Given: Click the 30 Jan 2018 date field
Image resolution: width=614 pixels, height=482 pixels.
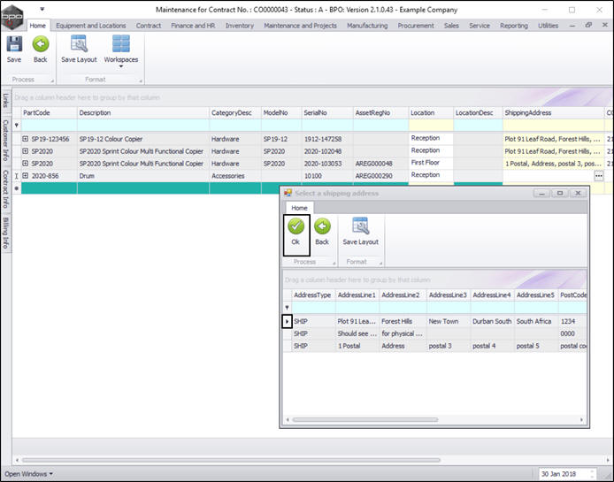Looking at the screenshot, I should tap(566, 474).
